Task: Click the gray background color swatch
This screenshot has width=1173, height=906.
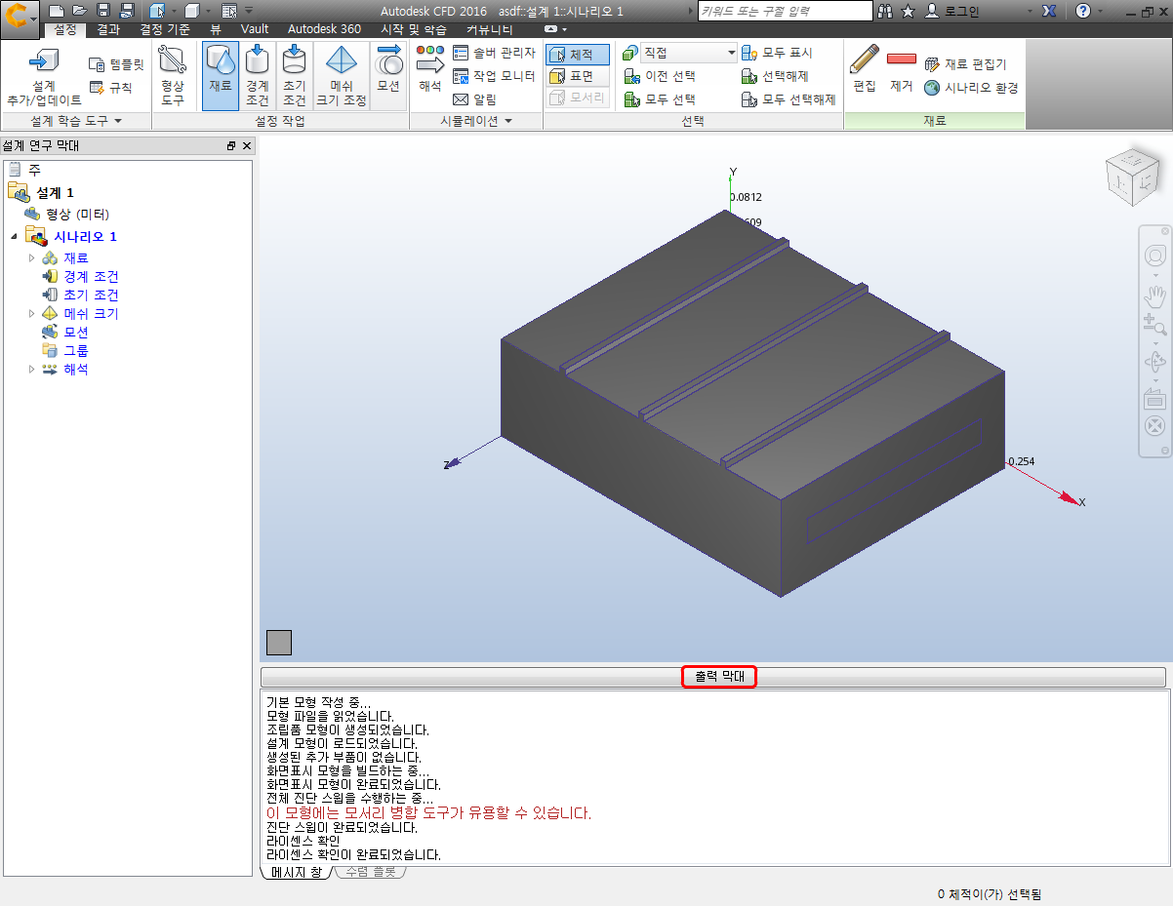Action: pos(279,642)
